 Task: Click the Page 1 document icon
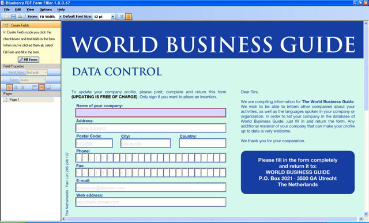pos(5,100)
